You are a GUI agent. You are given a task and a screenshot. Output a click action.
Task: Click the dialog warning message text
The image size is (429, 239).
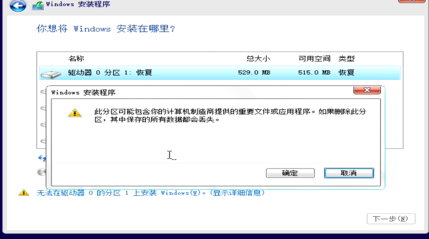[230, 116]
